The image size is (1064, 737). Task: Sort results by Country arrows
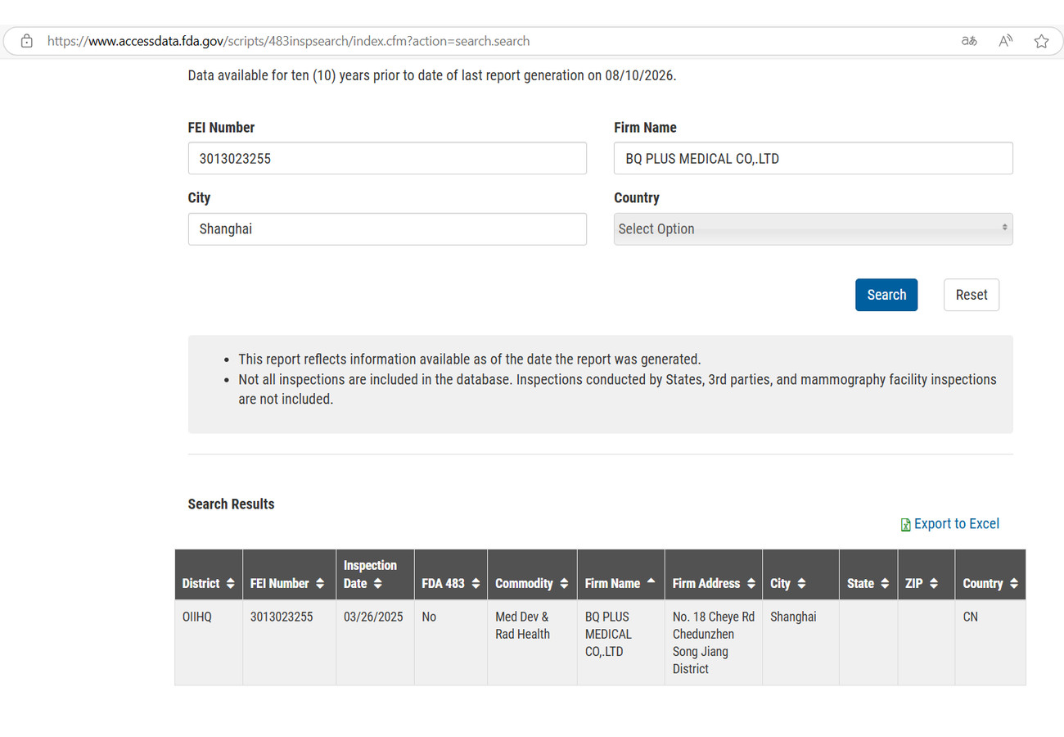(x=1014, y=584)
